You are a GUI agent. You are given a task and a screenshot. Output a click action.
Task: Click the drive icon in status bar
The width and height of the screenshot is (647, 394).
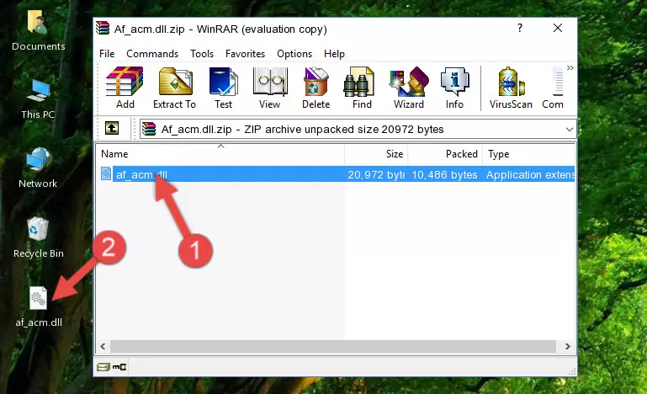pyautogui.click(x=103, y=367)
